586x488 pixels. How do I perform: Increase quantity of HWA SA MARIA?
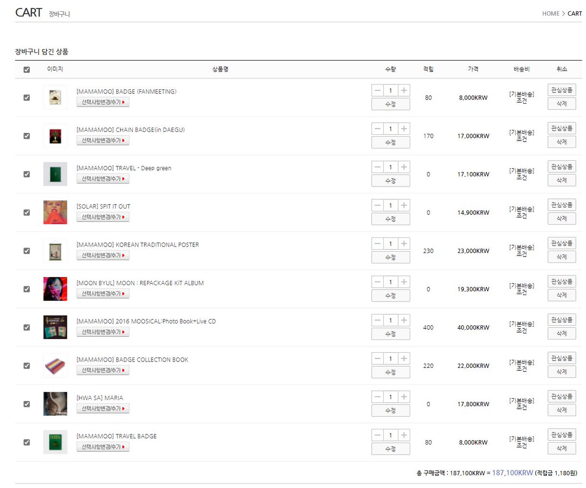tap(403, 397)
